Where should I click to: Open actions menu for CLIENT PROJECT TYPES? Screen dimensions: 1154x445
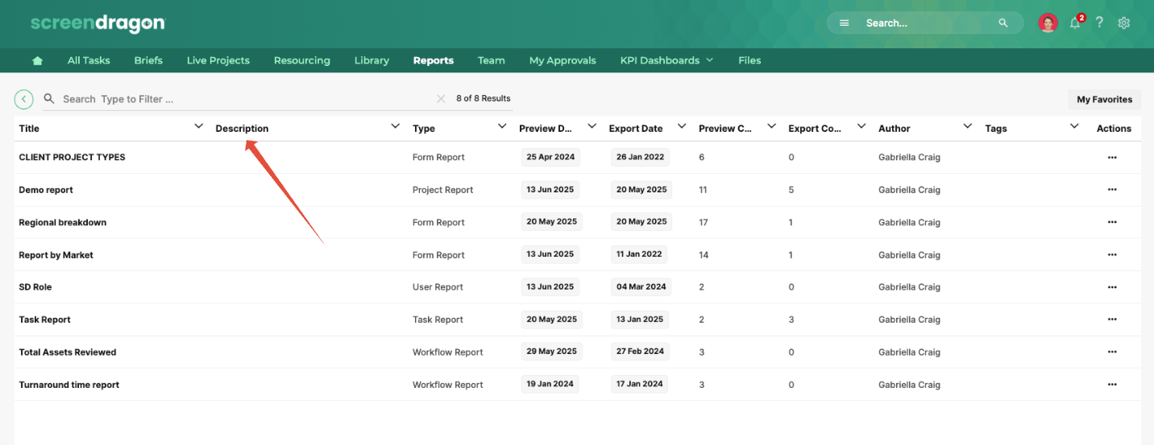(1112, 157)
